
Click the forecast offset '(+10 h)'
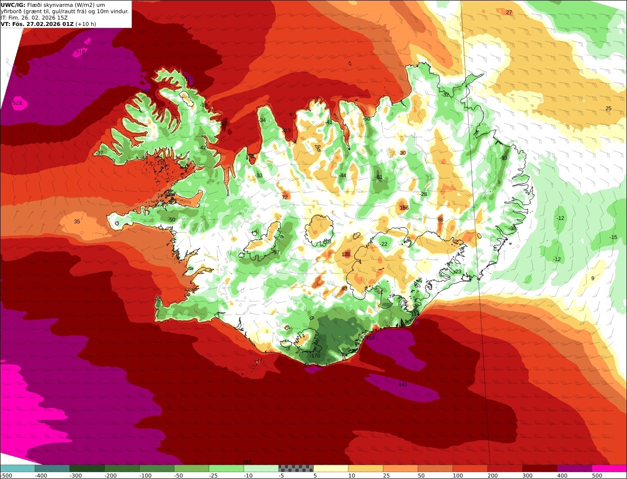pos(86,24)
